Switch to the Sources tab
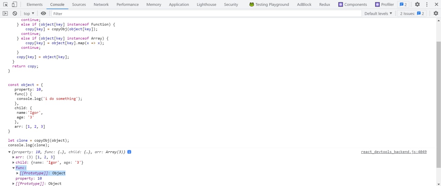This screenshot has width=441, height=186. [79, 4]
